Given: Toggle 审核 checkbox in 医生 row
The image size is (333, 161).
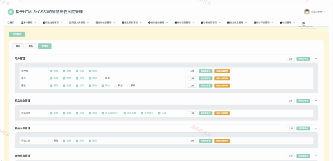Looking at the screenshot, I should point(103,86).
